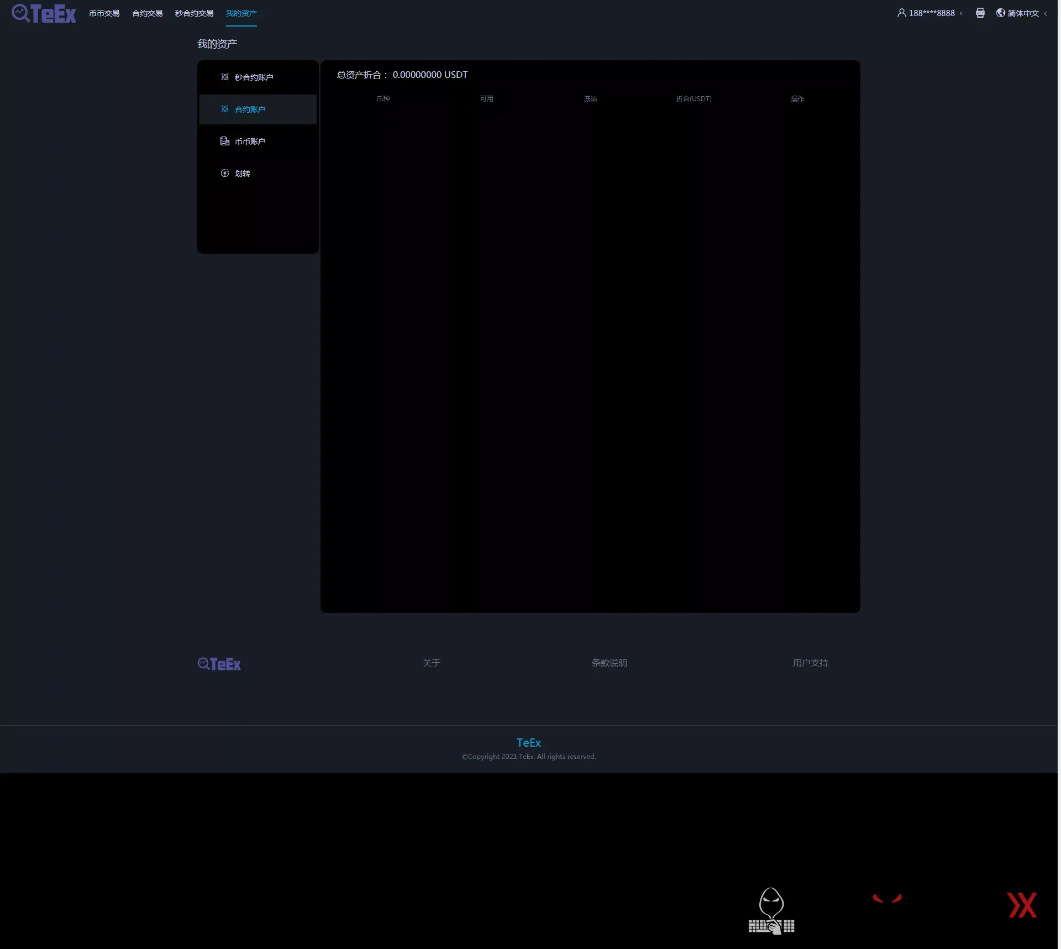Open the 币币交易 menu item

[104, 13]
